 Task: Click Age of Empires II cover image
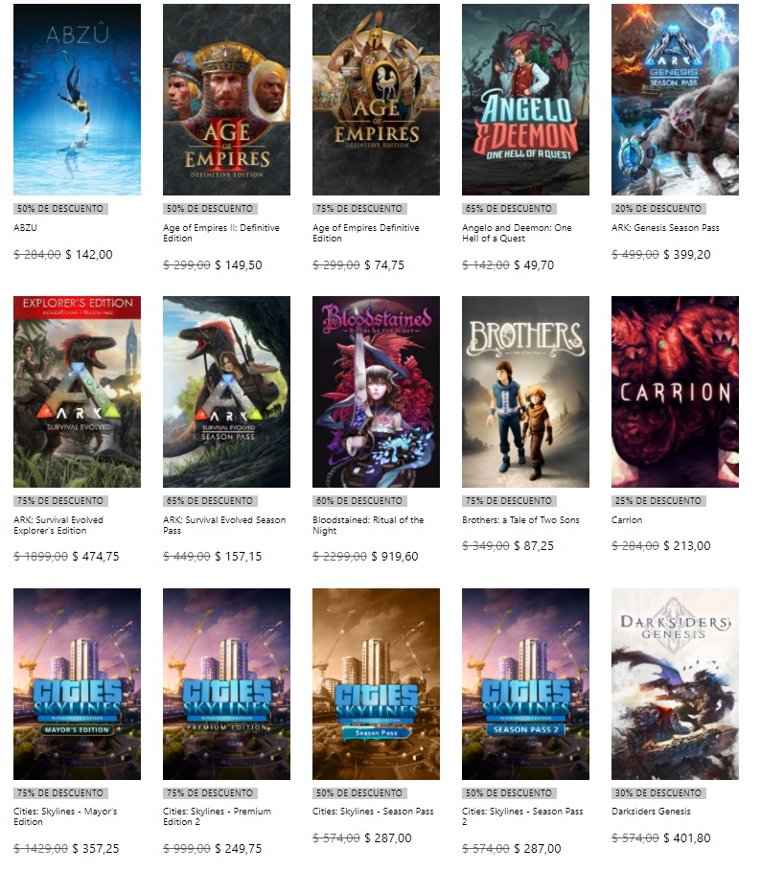[x=226, y=100]
